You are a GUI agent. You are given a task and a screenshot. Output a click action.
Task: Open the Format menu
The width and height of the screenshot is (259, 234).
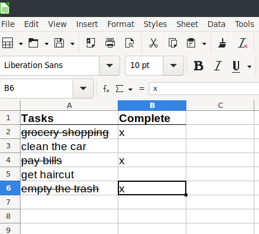(x=121, y=24)
